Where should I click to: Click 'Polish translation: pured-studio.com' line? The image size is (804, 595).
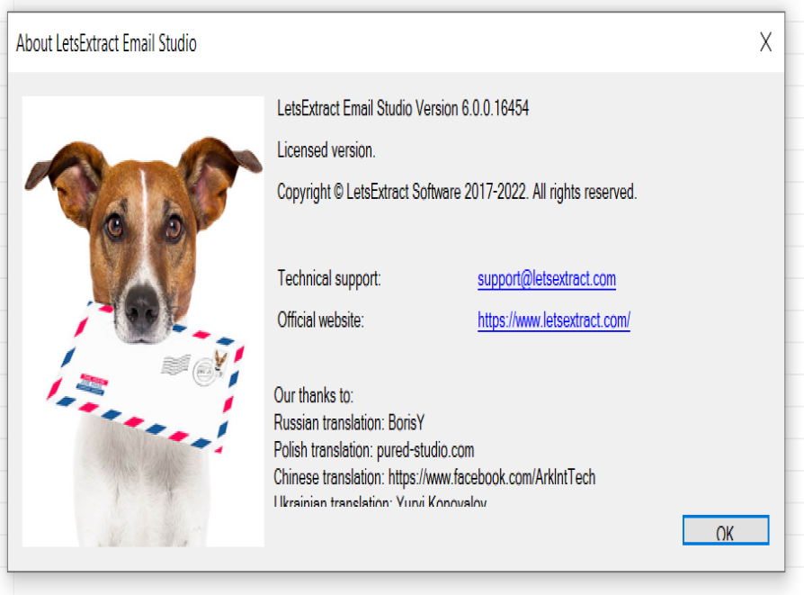click(374, 450)
